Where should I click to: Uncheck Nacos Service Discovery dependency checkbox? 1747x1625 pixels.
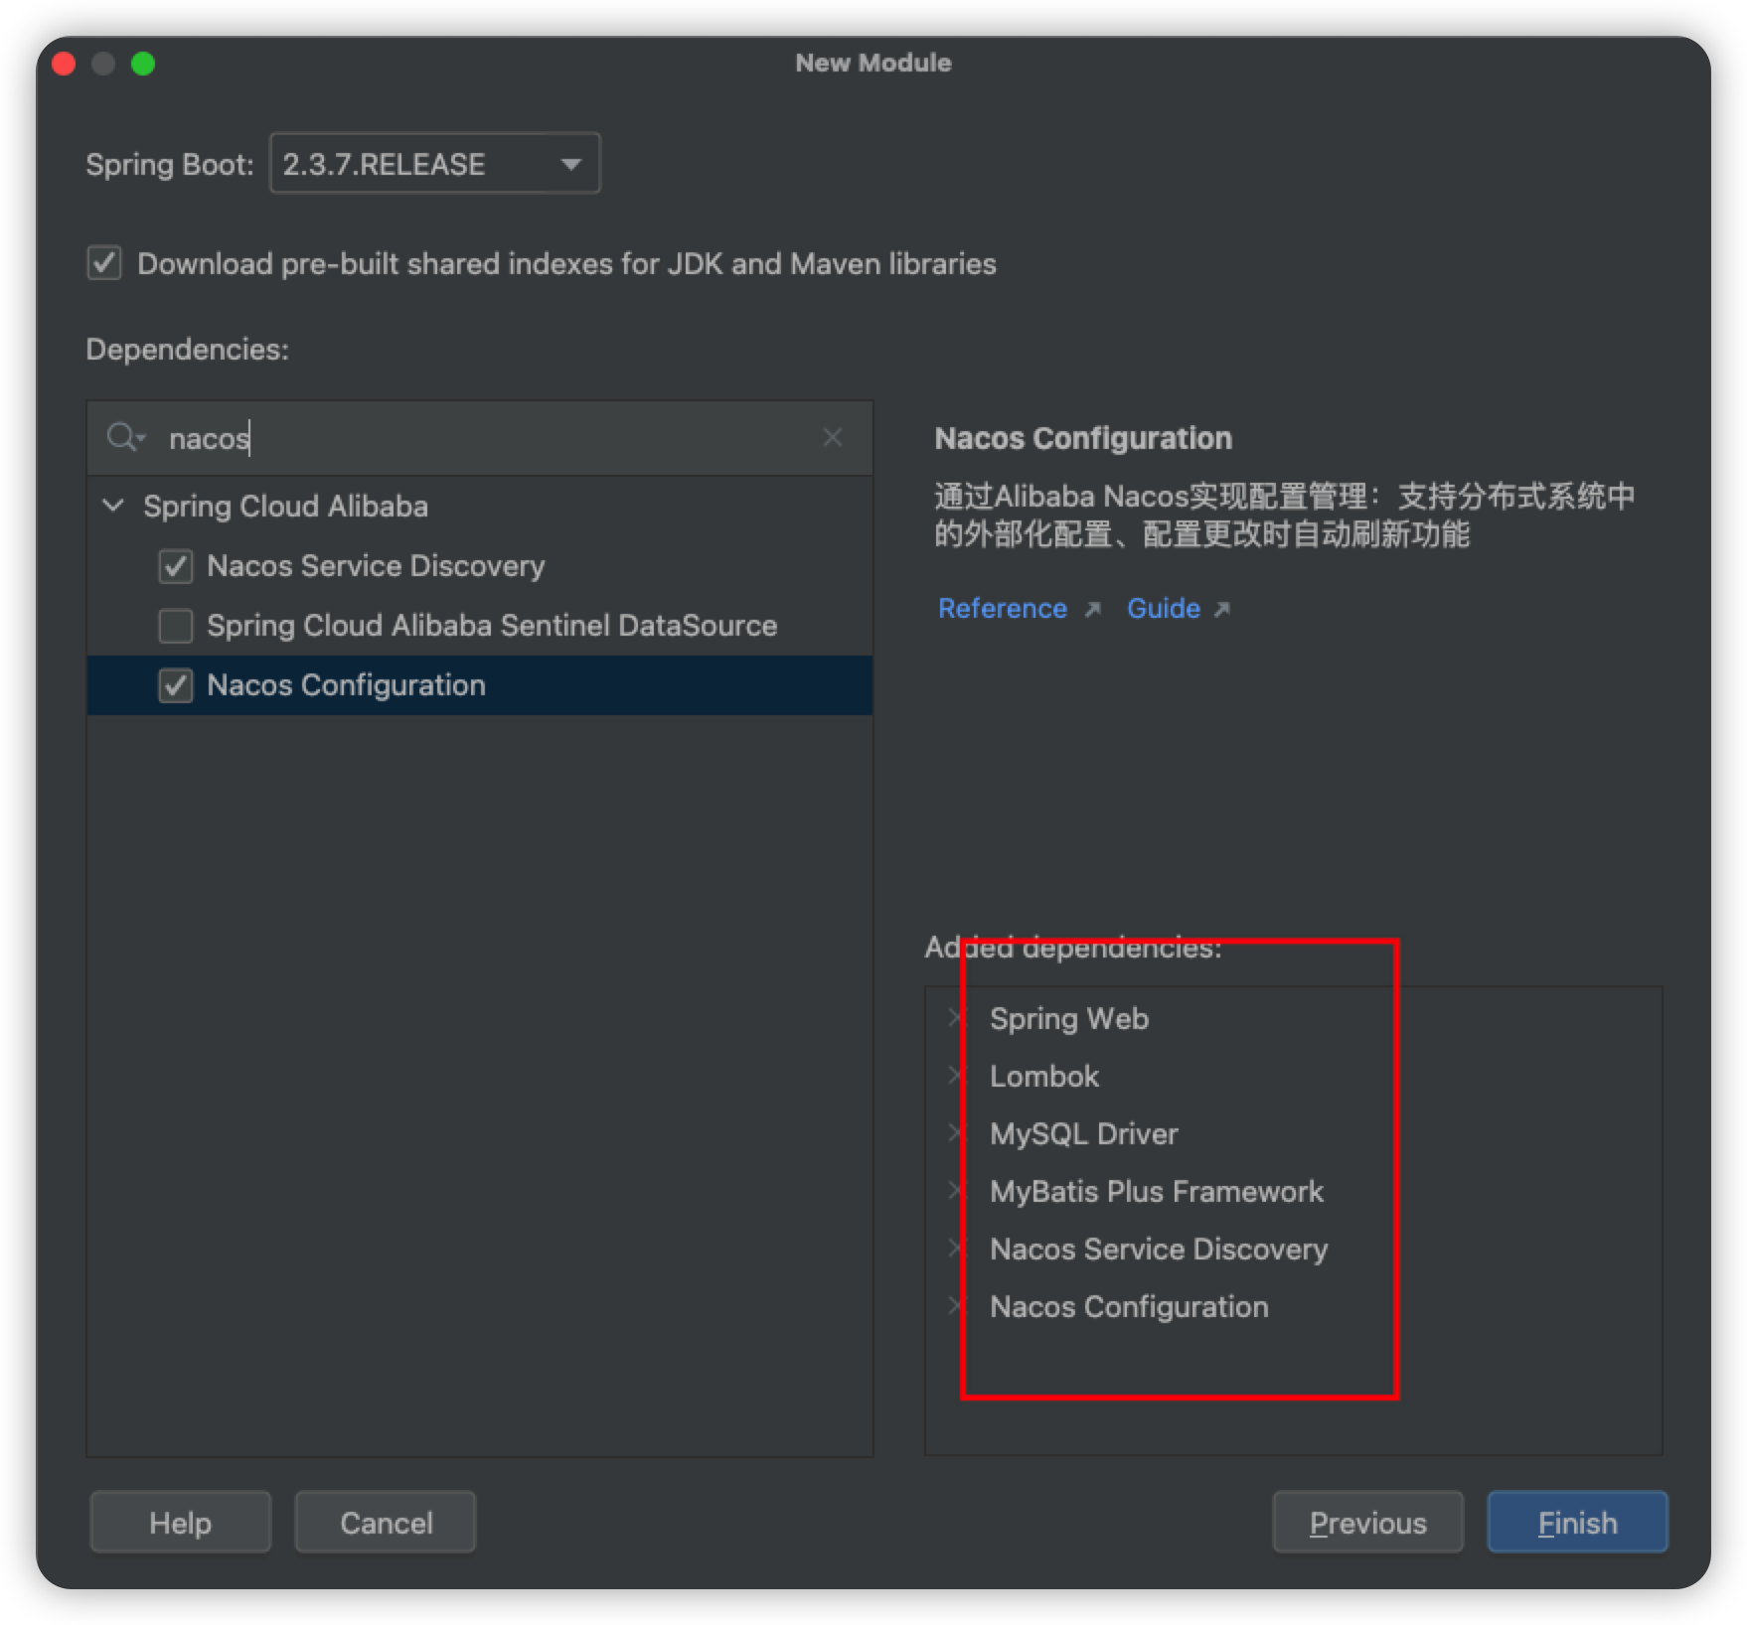(x=176, y=566)
